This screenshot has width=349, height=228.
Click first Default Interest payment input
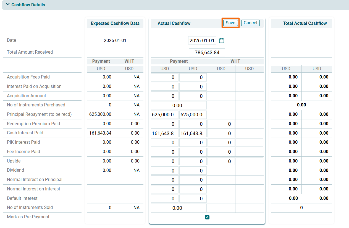click(x=165, y=199)
